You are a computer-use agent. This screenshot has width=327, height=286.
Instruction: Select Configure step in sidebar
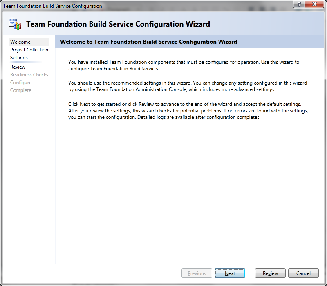point(21,83)
